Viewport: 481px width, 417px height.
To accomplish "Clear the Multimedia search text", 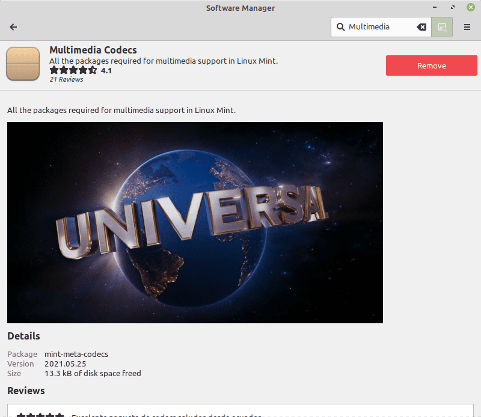I will (x=421, y=27).
